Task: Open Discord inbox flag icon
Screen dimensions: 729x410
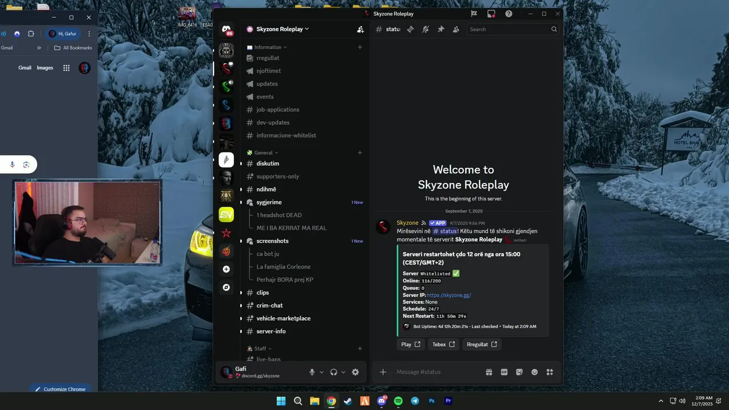Action: (474, 14)
